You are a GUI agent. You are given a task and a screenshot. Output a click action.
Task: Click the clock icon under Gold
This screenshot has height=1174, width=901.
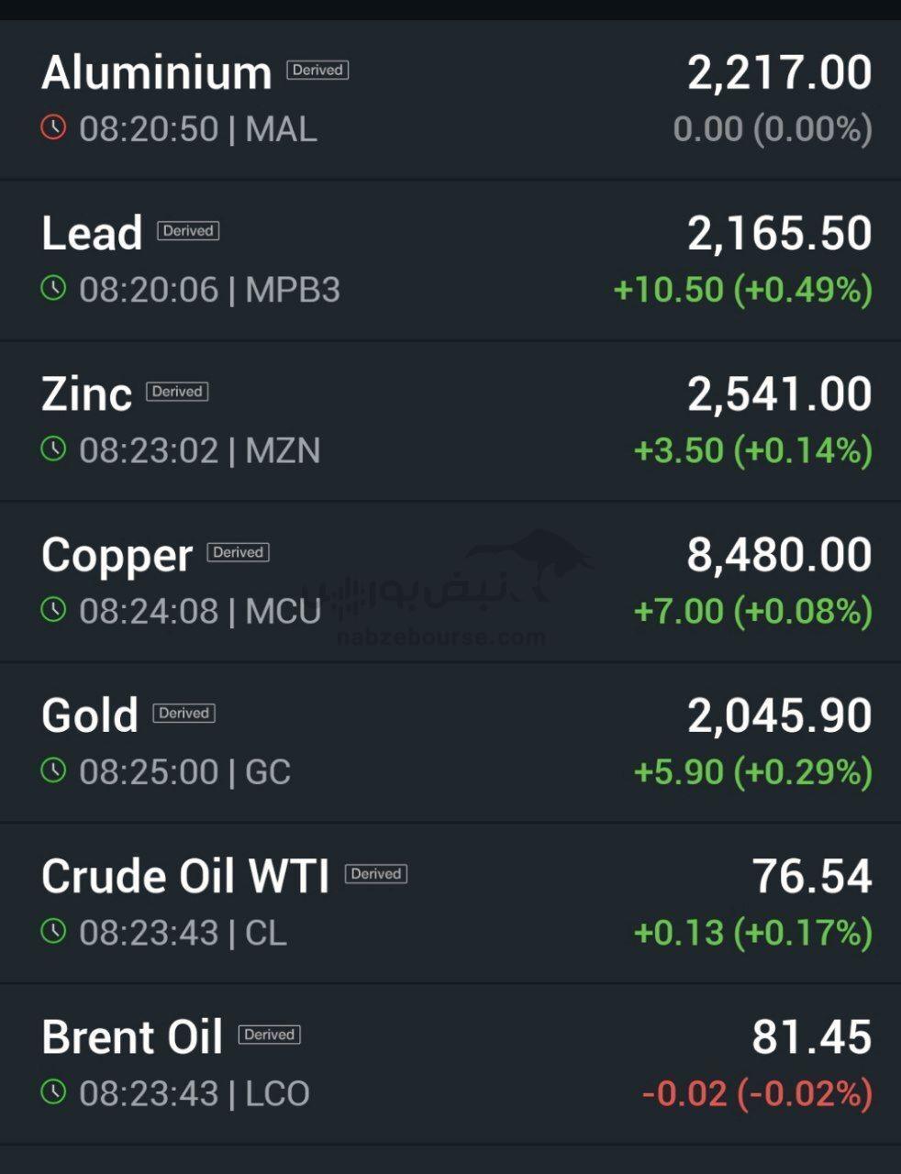tap(54, 770)
